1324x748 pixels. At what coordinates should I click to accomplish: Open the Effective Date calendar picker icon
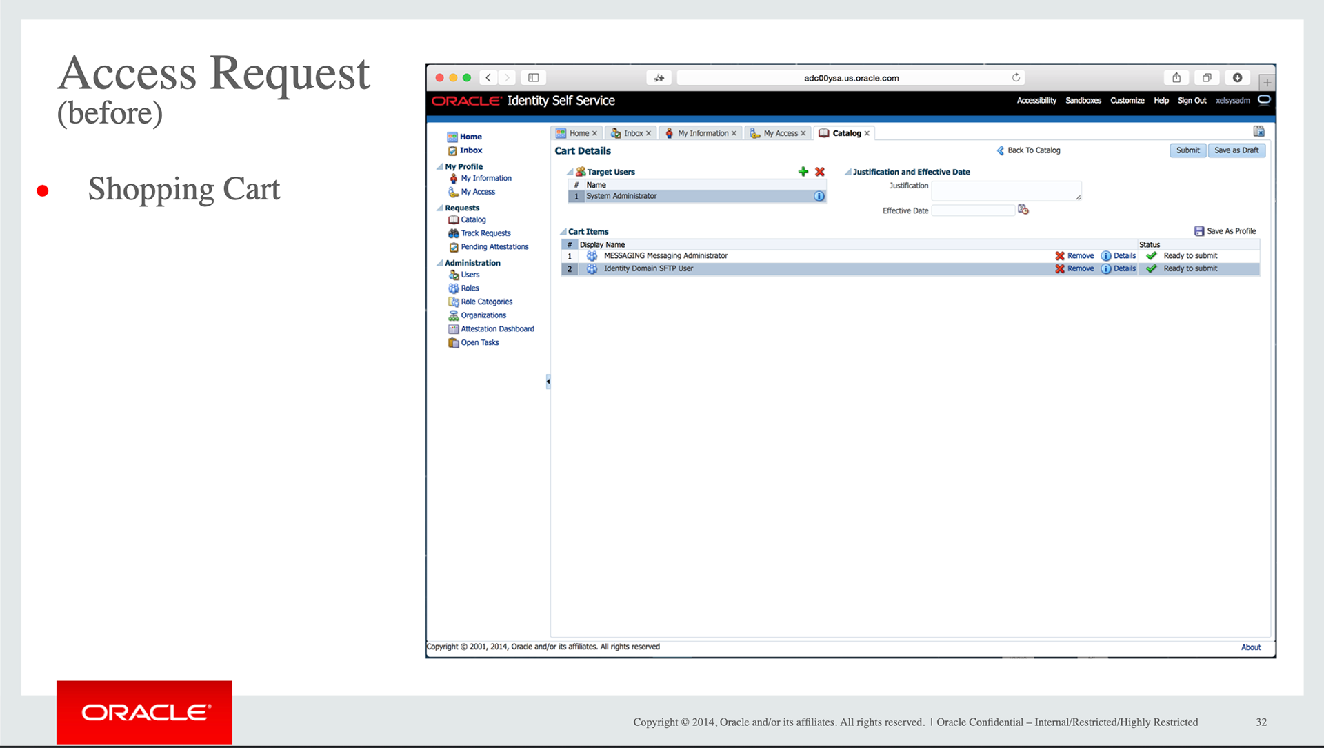click(1023, 210)
